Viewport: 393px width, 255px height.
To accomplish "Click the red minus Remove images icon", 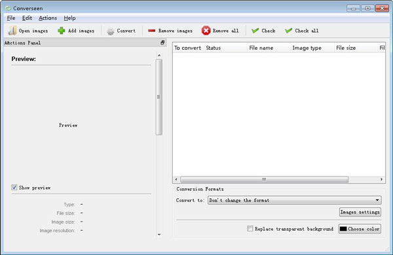I will click(x=152, y=31).
